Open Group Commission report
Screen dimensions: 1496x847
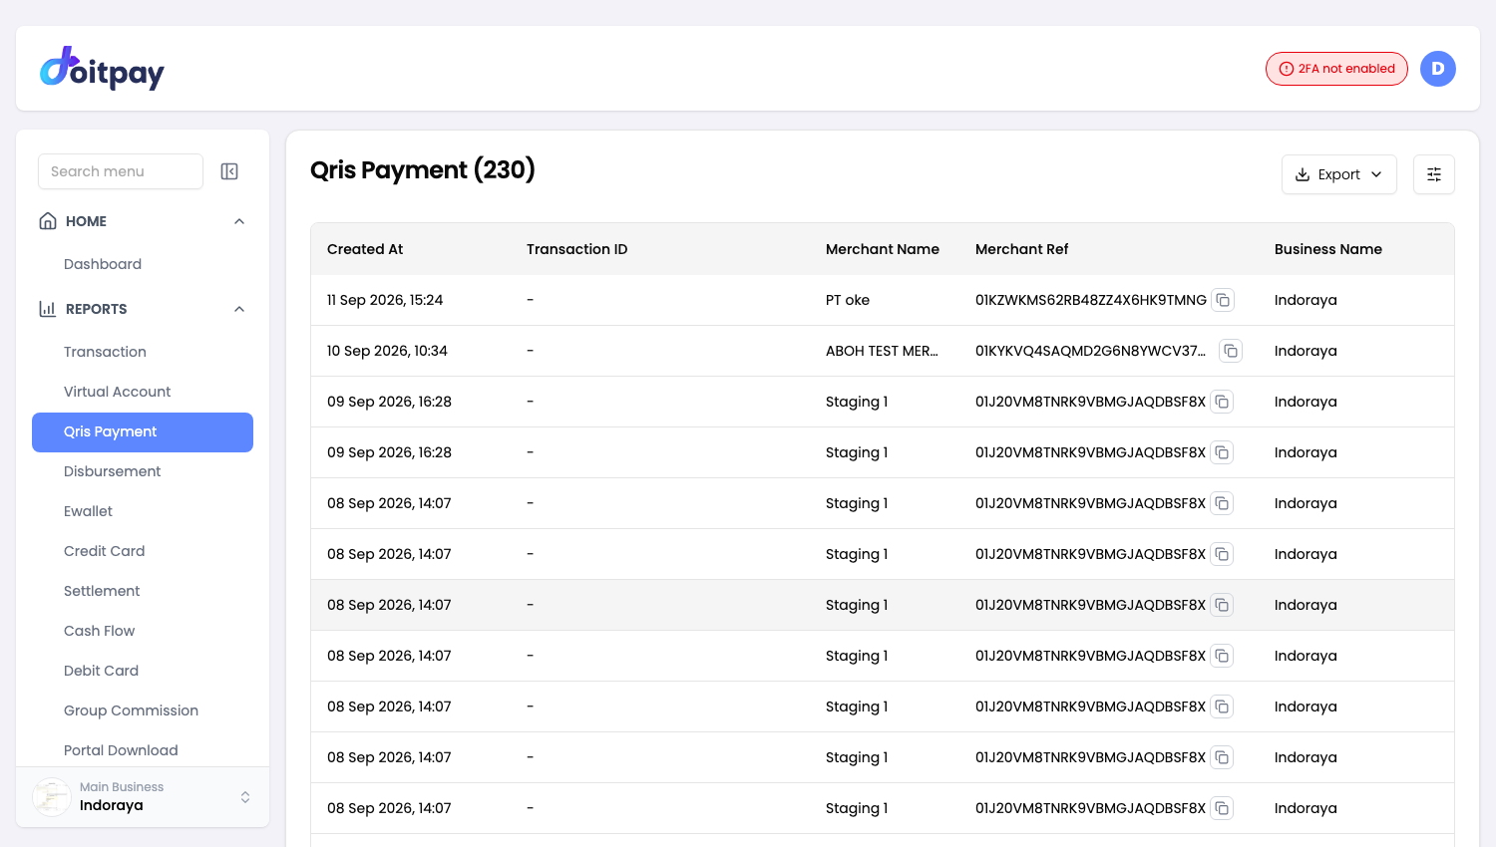pos(131,710)
